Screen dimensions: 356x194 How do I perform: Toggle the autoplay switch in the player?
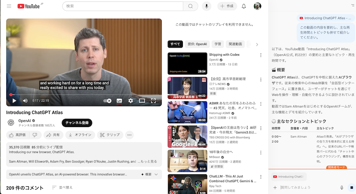tap(107, 101)
